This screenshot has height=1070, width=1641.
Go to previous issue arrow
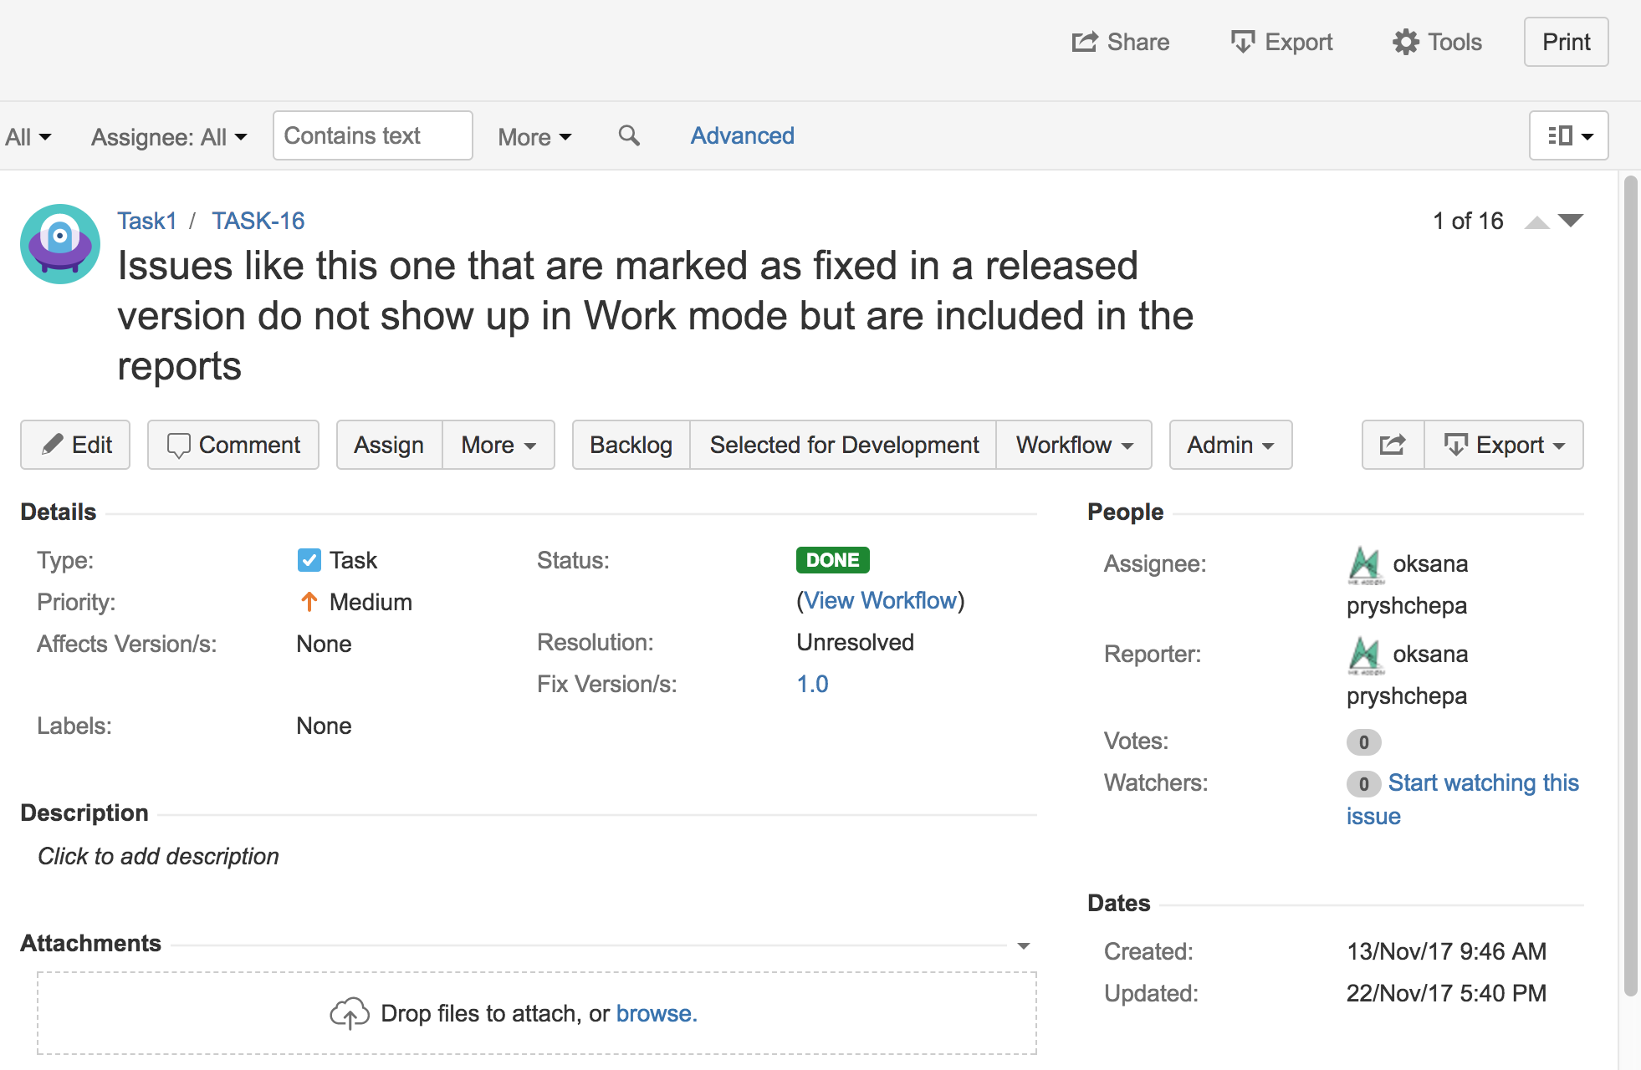pyautogui.click(x=1536, y=222)
